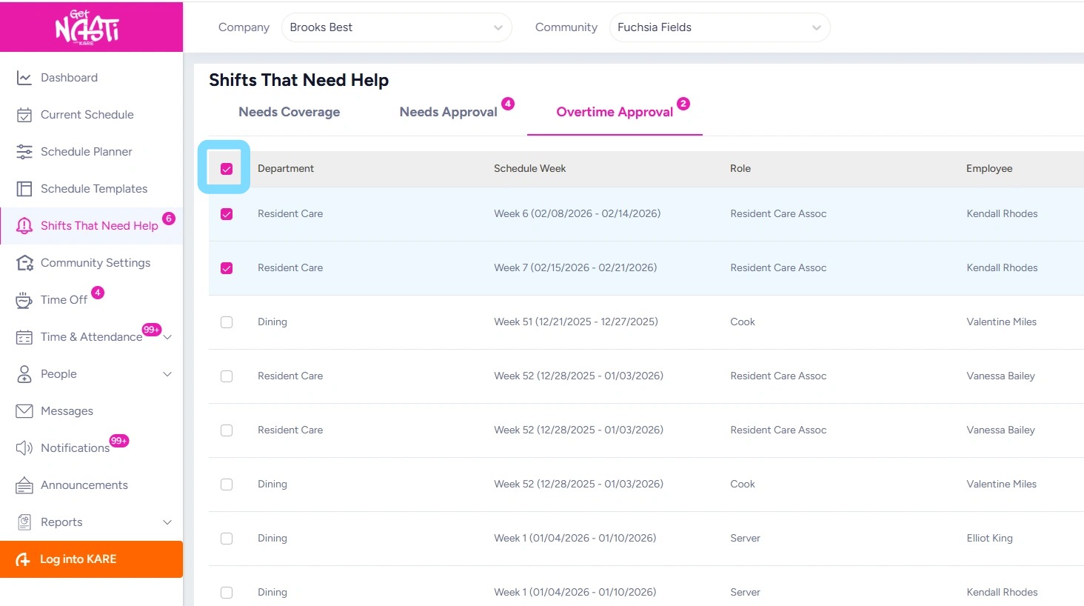
Task: Check the Week 51 Dining Cook row
Action: 227,322
